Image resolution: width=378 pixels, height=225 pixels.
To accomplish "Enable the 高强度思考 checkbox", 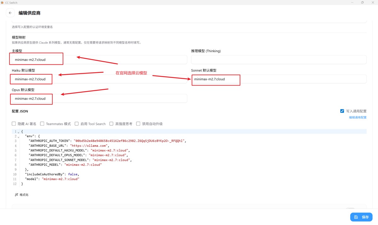I will [x=111, y=124].
